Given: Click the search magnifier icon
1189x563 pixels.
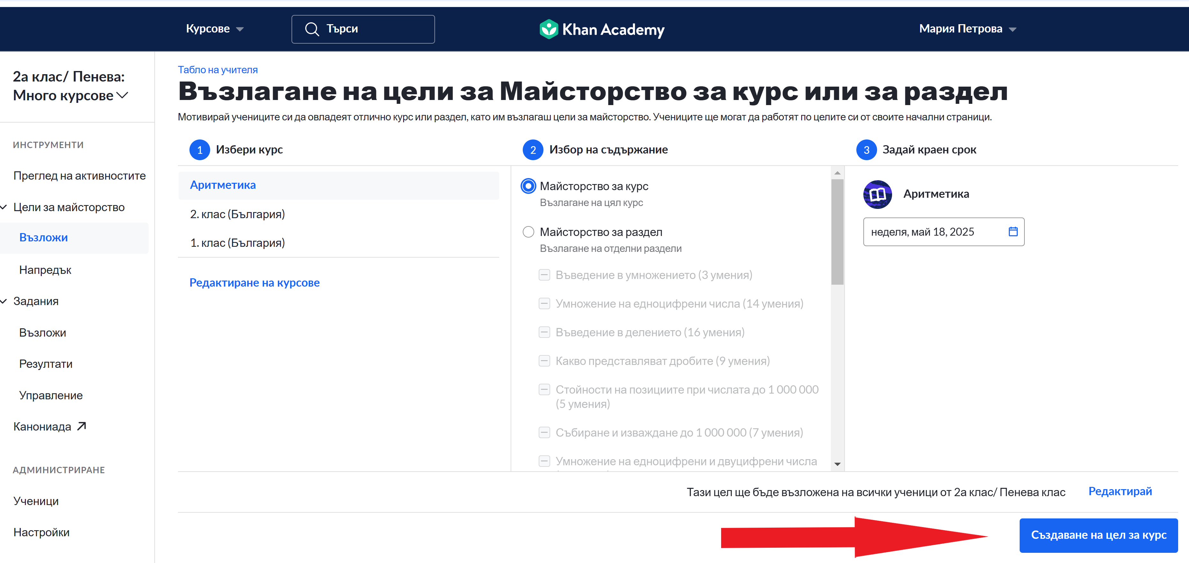Looking at the screenshot, I should coord(312,29).
